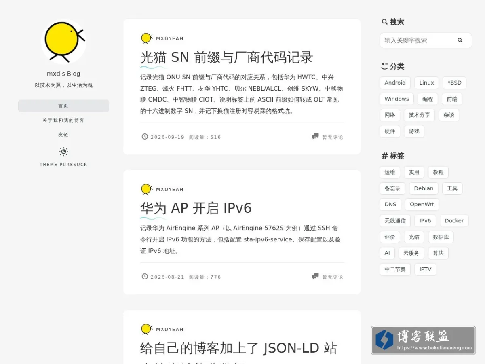Select the 游戏 category
This screenshot has width=485, height=364.
(x=414, y=131)
